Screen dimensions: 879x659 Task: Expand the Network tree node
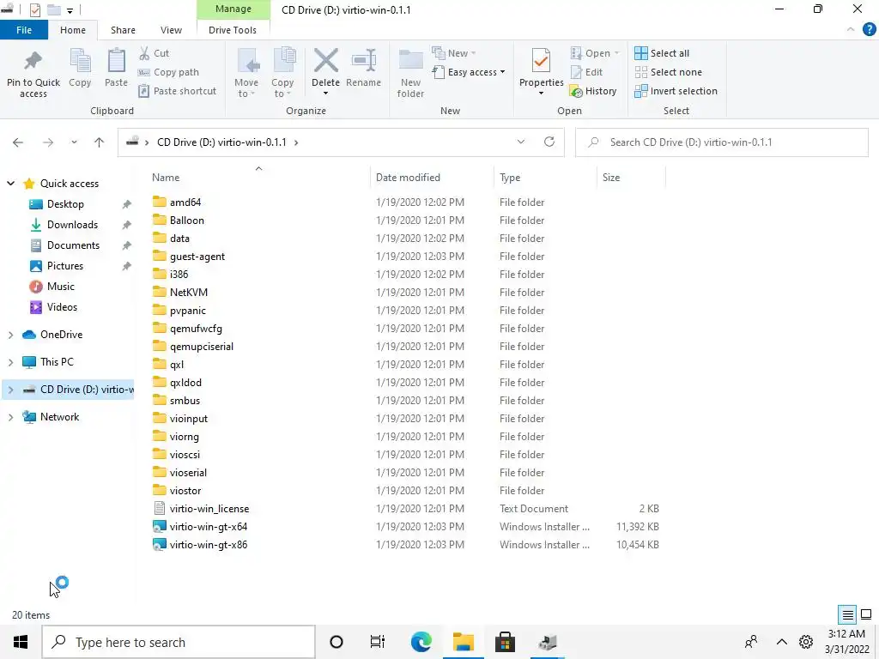[10, 417]
